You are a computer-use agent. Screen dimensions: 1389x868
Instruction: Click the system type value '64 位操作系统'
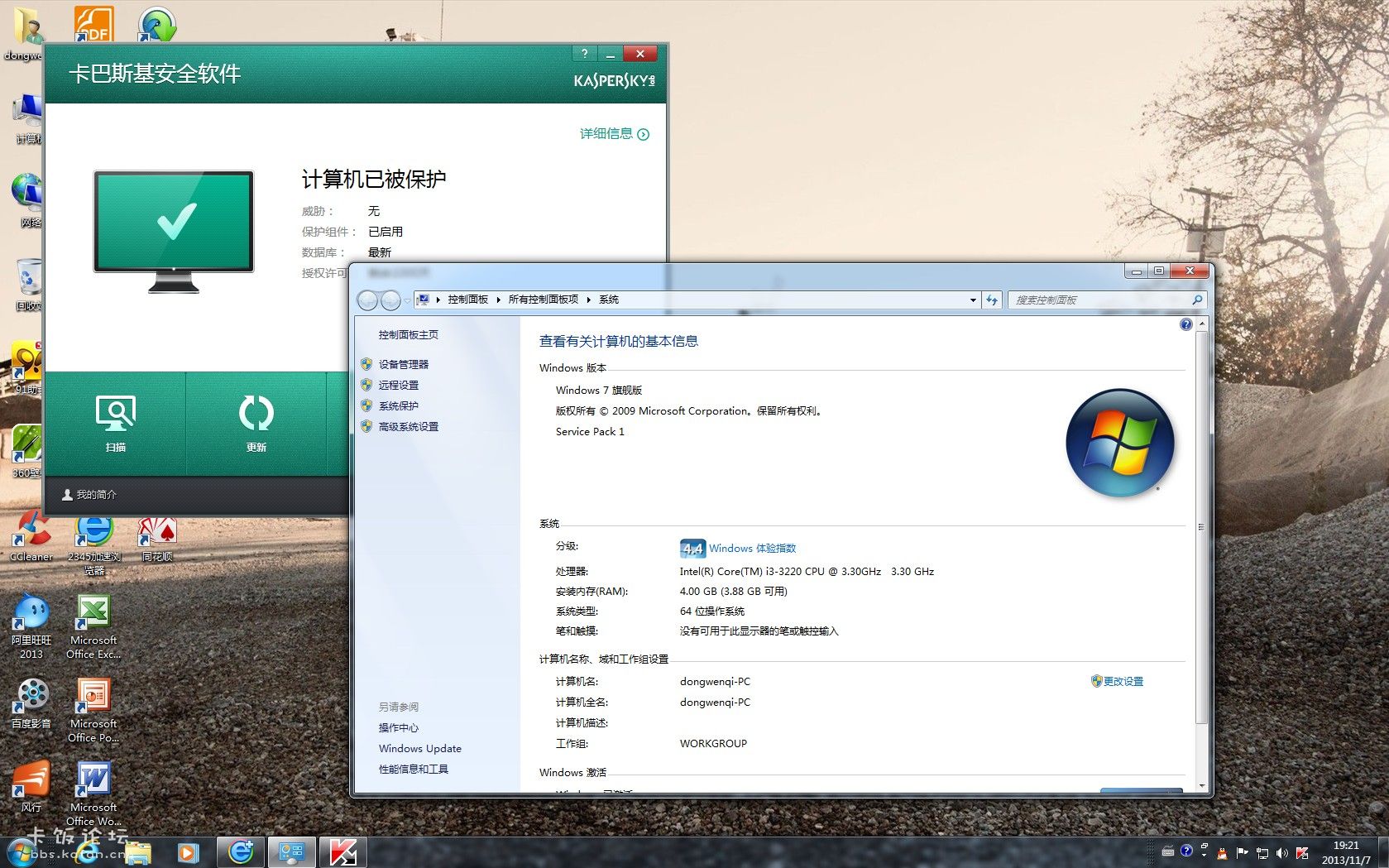coord(712,611)
